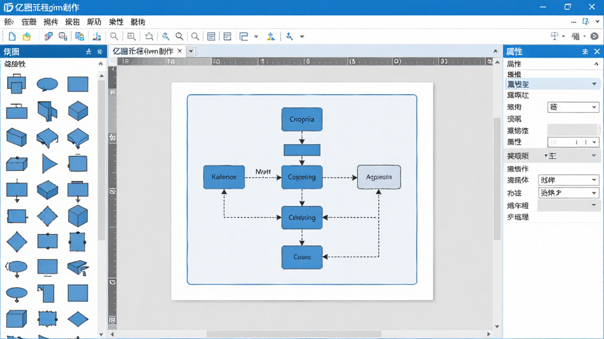
Task: Select the top "Cnoprira" node in the flowchart
Action: coord(302,119)
